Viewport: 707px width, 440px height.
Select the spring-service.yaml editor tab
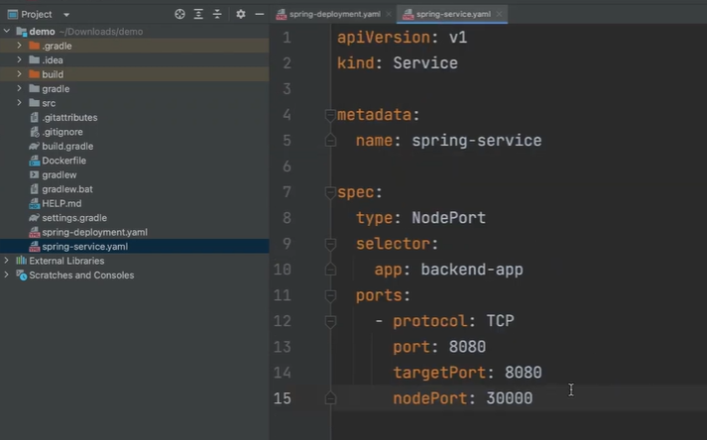[x=453, y=14]
